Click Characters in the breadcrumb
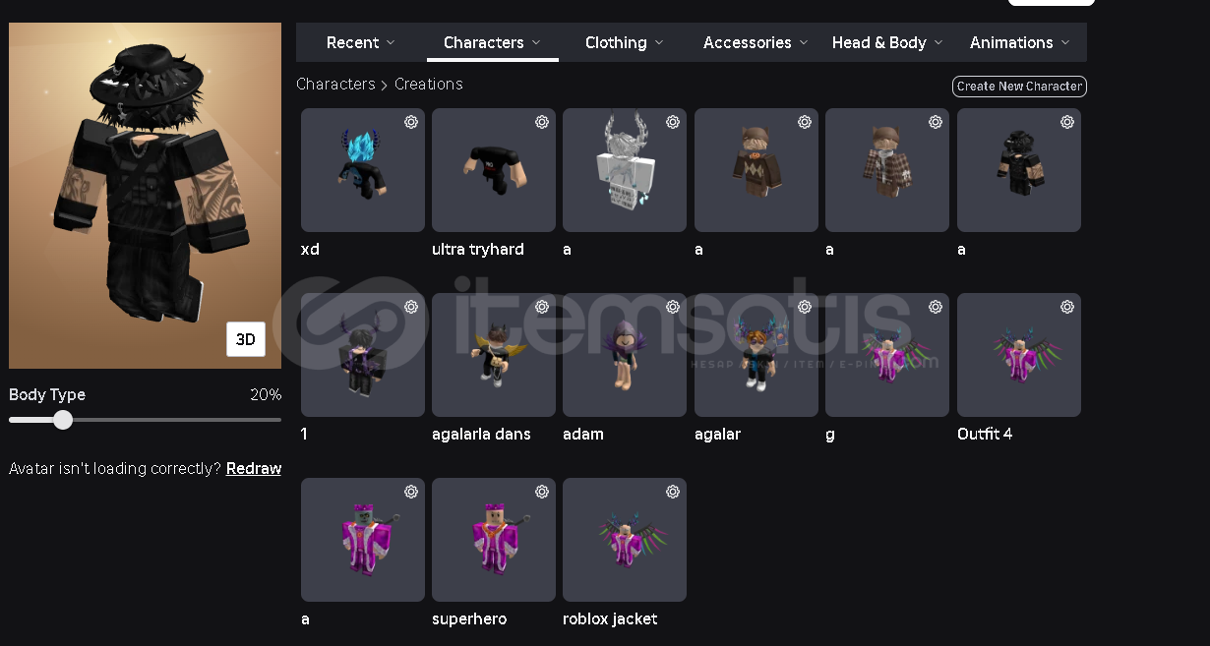The image size is (1210, 646). [335, 85]
